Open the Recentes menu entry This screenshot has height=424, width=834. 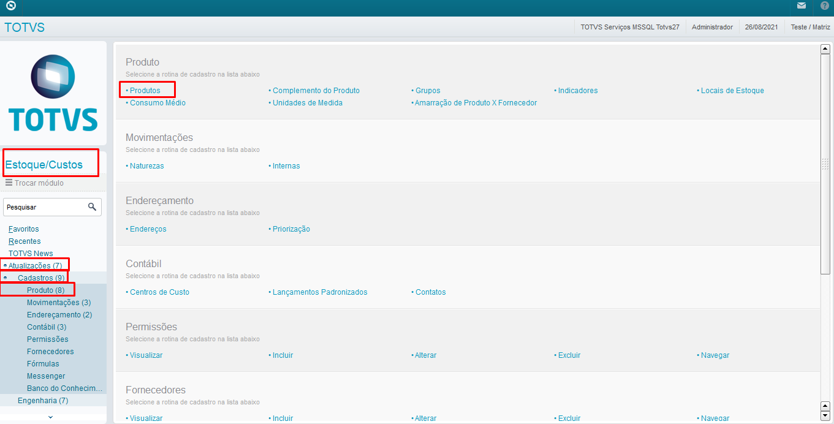(x=25, y=241)
